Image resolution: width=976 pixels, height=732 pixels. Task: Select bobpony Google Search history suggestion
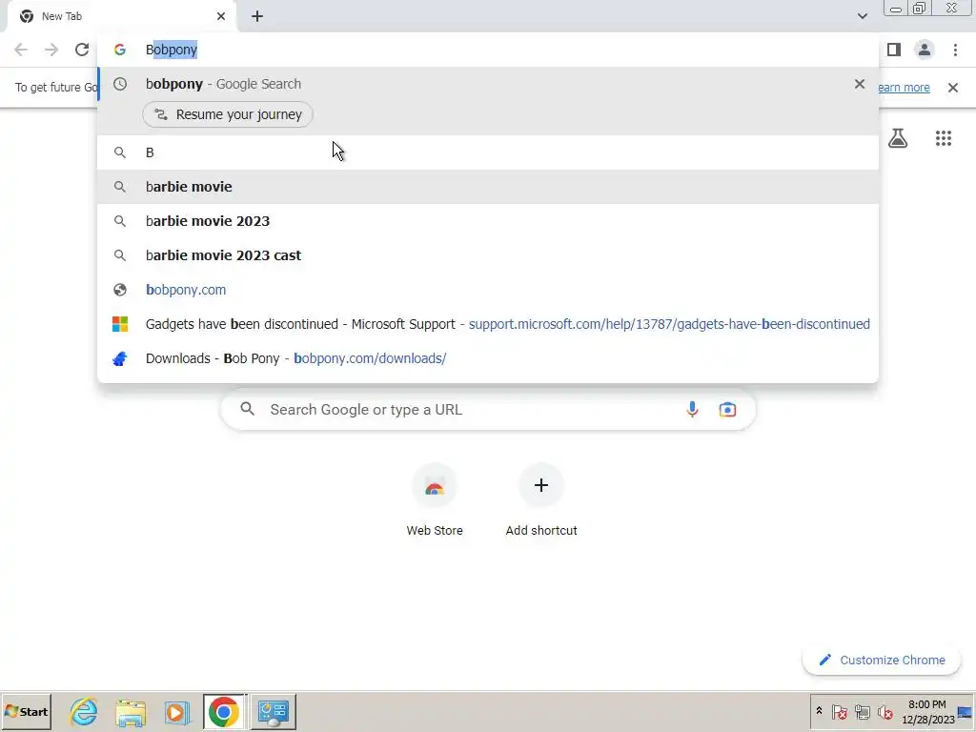click(x=488, y=84)
